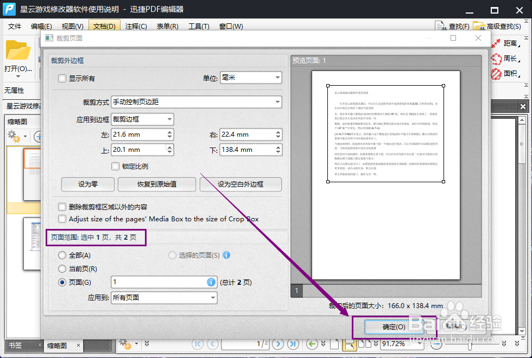The width and height of the screenshot is (532, 358).
Task: Click the thumbnail options gear icon
Action: click(x=14, y=136)
